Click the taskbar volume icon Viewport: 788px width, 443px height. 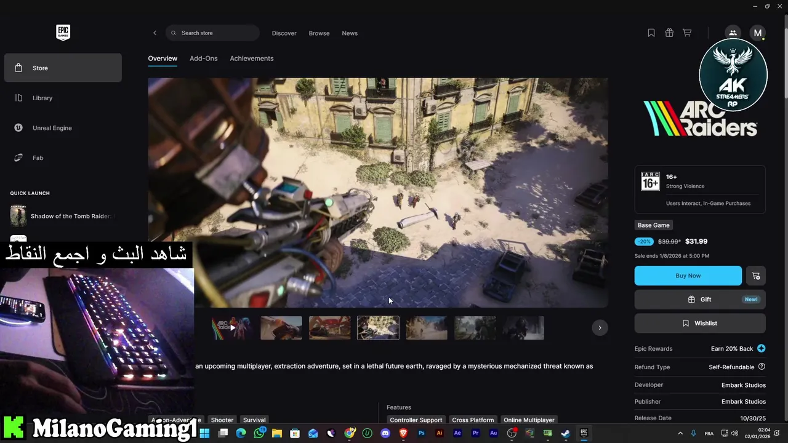pyautogui.click(x=734, y=433)
